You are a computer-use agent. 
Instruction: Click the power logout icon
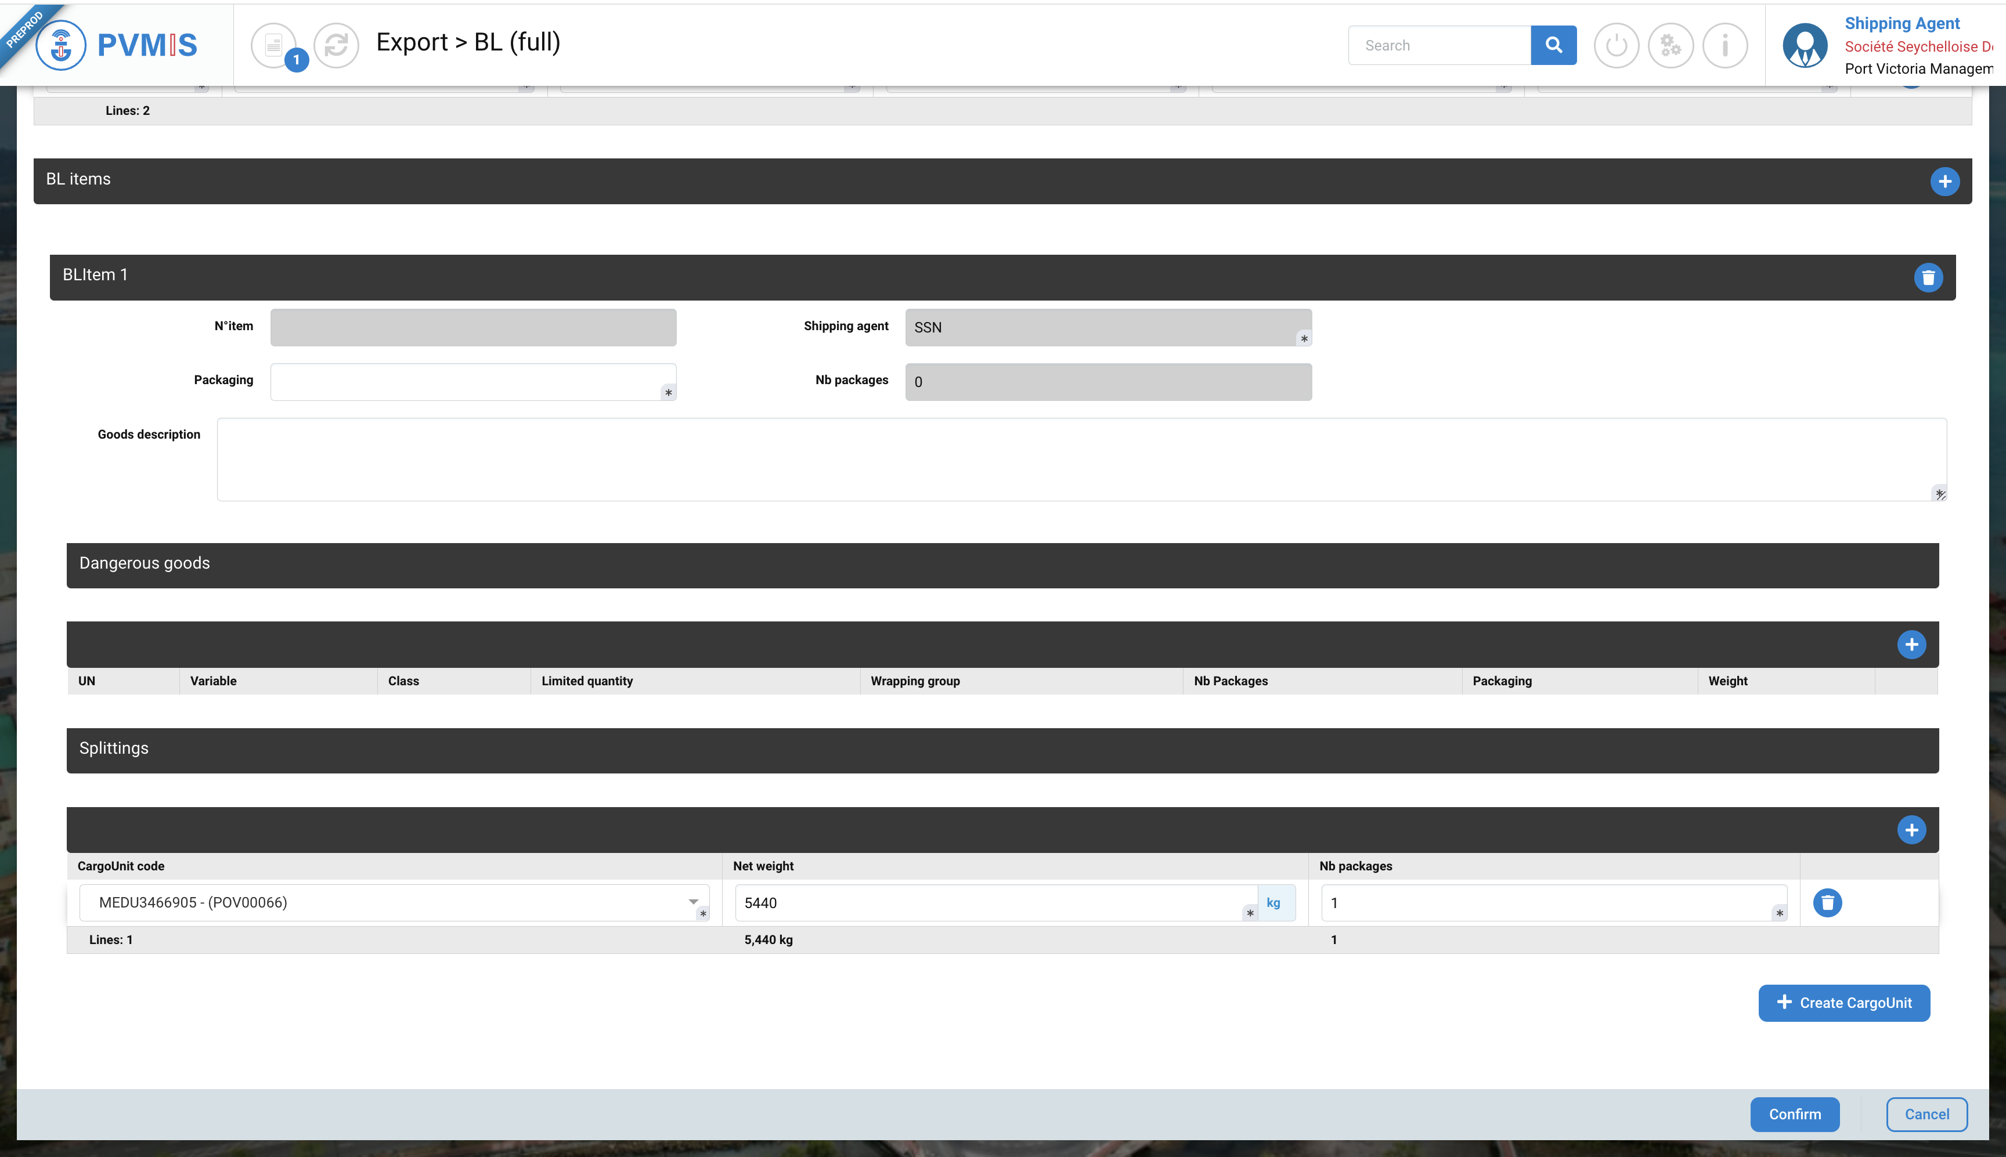[1616, 45]
